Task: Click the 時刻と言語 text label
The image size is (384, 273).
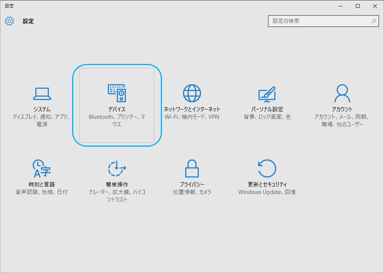Action: pyautogui.click(x=42, y=184)
